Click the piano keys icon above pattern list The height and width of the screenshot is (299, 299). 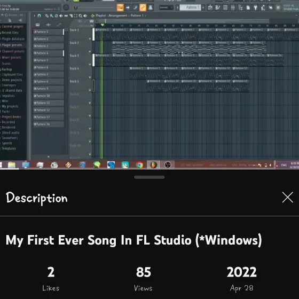[37, 25]
